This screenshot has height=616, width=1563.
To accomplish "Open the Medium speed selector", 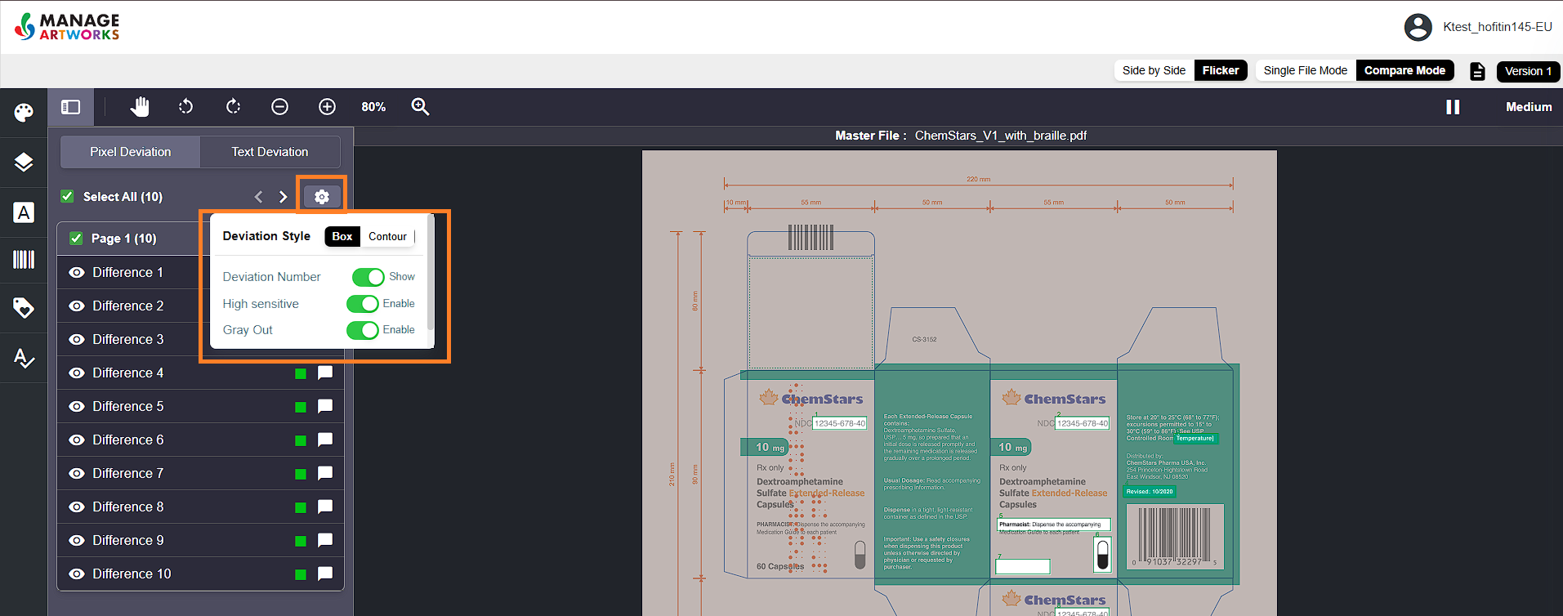I will click(x=1529, y=107).
